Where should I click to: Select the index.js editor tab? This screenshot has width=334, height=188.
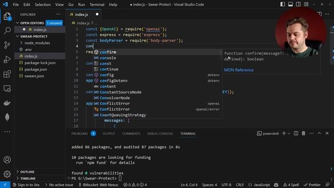pos(81,15)
